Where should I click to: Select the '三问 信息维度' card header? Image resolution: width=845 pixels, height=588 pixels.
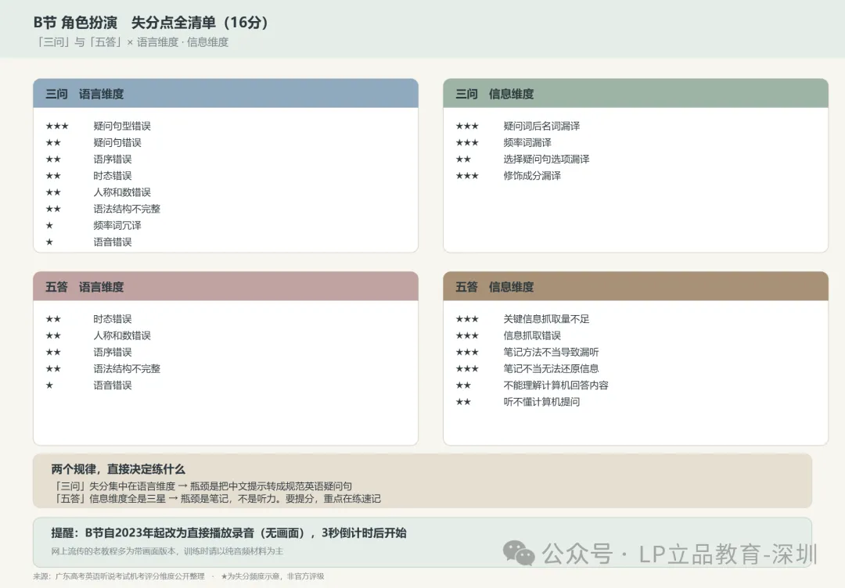(x=635, y=94)
